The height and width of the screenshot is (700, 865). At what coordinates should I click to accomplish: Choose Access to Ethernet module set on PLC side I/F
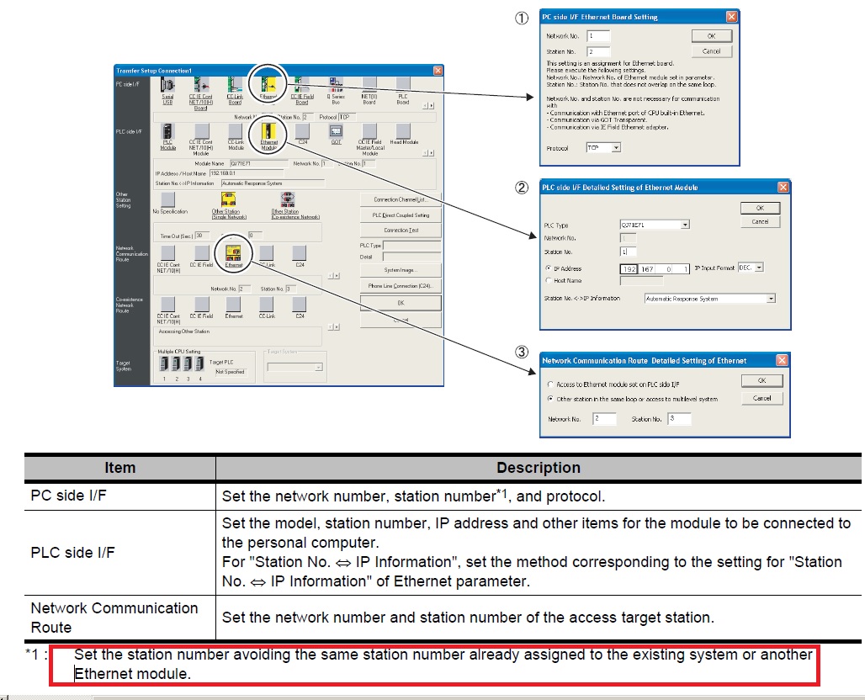(x=549, y=384)
